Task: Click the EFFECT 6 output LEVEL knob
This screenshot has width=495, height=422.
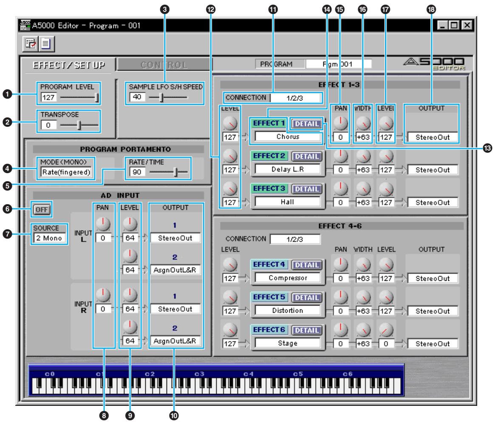Action: (386, 330)
